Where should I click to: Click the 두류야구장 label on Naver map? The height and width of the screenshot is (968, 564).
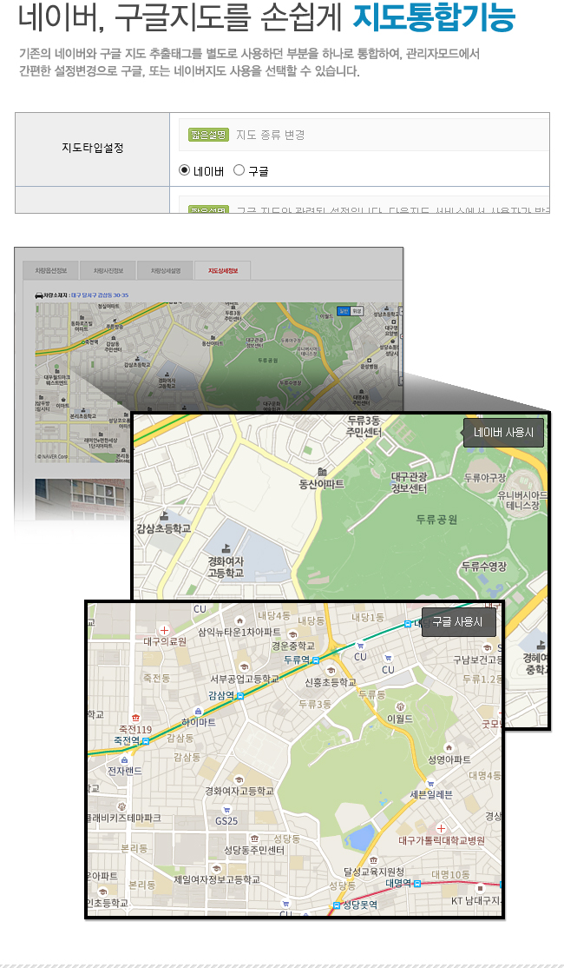484,478
